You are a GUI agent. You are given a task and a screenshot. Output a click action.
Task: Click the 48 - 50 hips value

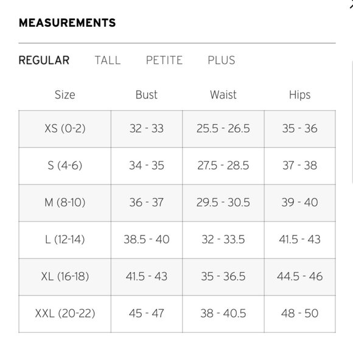click(299, 313)
